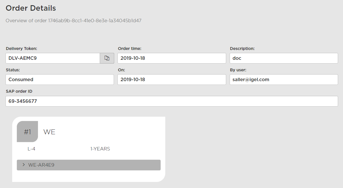Viewport: 343px width, 188px height.
Task: Expand the WE-AR4E9 chevron arrow
Action: tap(23, 165)
